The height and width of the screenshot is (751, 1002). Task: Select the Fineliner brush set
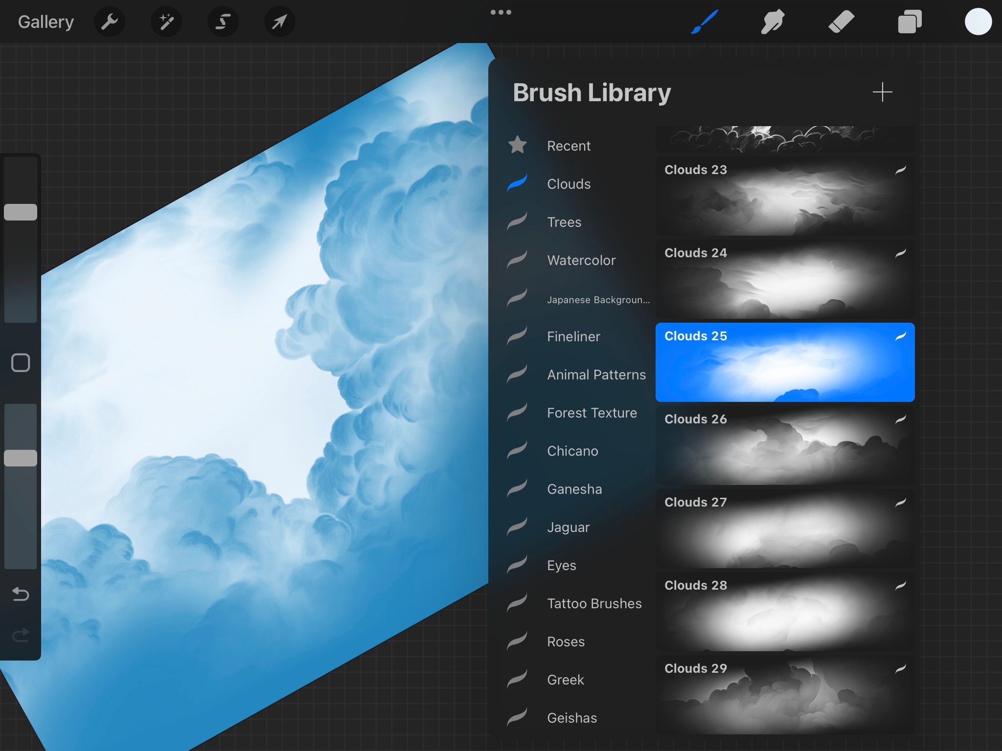tap(573, 336)
